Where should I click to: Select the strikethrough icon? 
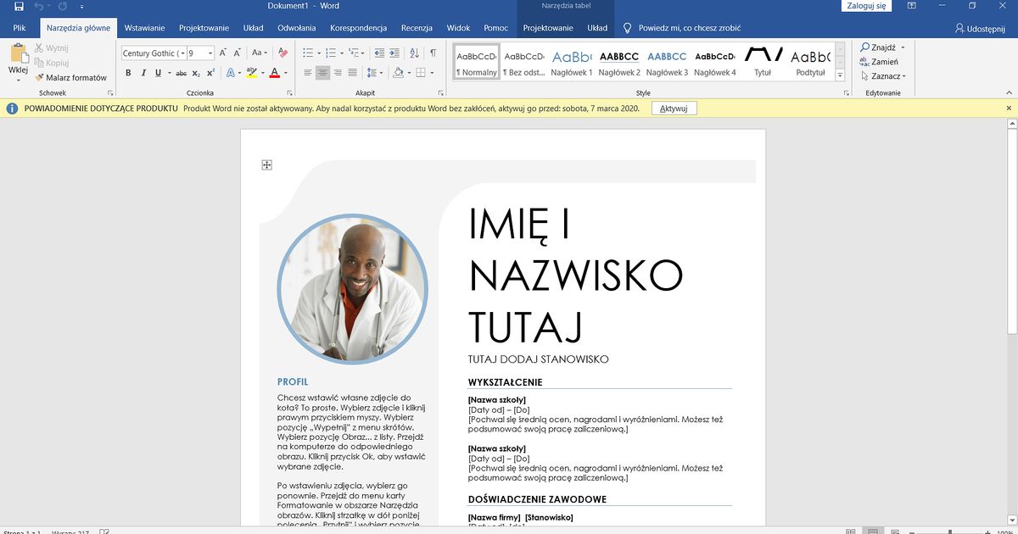180,72
